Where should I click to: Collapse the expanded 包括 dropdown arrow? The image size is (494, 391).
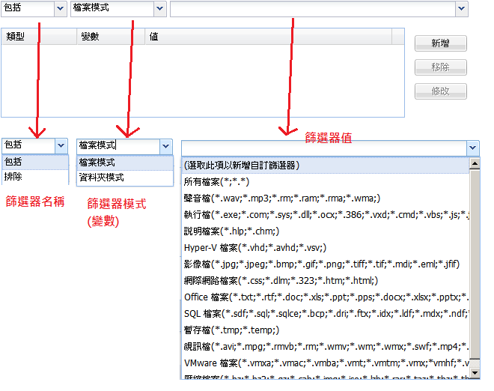61,145
